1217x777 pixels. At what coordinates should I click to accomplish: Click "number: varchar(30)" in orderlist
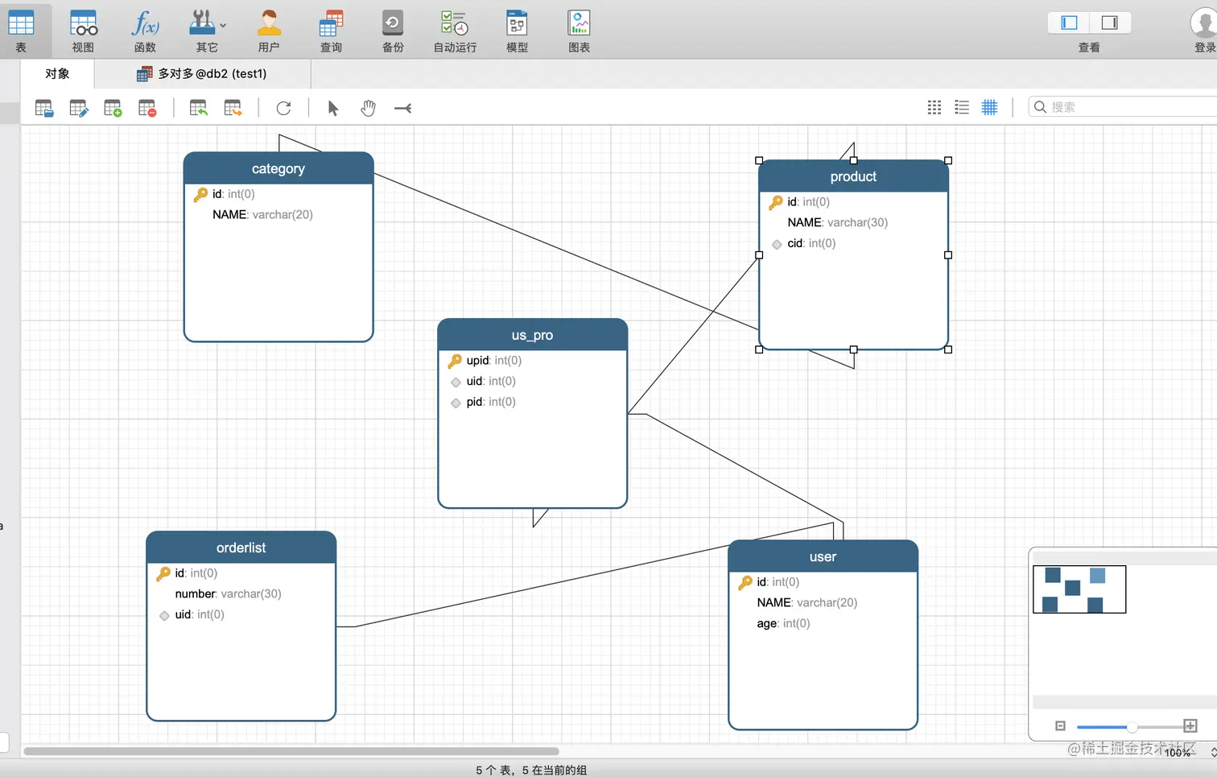[228, 594]
